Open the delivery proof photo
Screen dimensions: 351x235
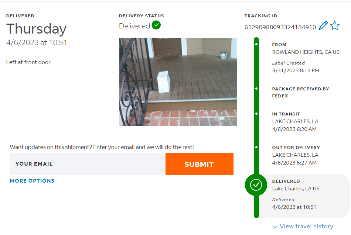(x=178, y=82)
